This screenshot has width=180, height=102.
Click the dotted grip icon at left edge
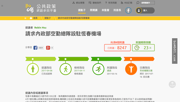click(2, 6)
